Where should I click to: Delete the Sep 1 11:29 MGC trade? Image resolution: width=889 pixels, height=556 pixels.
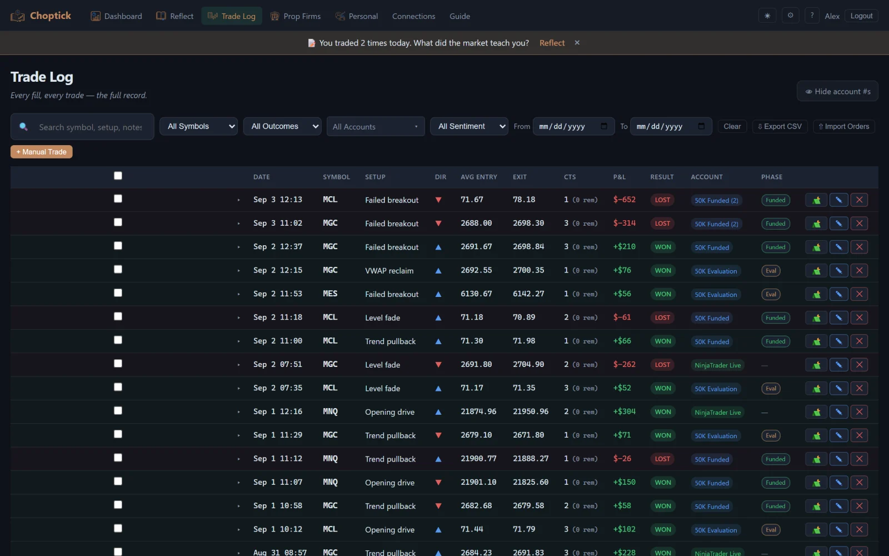pyautogui.click(x=859, y=435)
